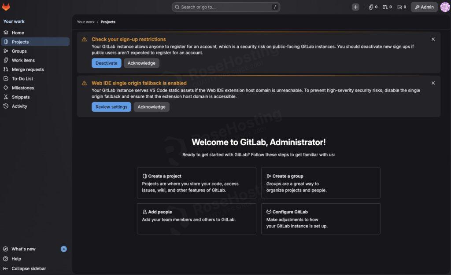Dismiss the sign-up restrictions alert
451x275 pixels.
[x=433, y=39]
